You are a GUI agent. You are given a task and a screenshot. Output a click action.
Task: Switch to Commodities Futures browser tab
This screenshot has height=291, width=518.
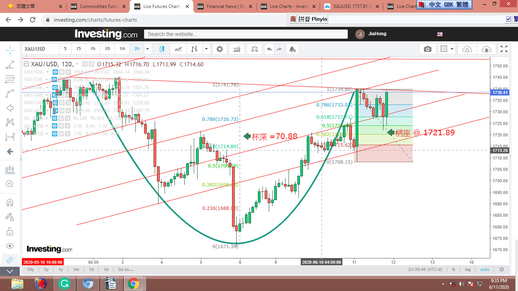point(99,6)
